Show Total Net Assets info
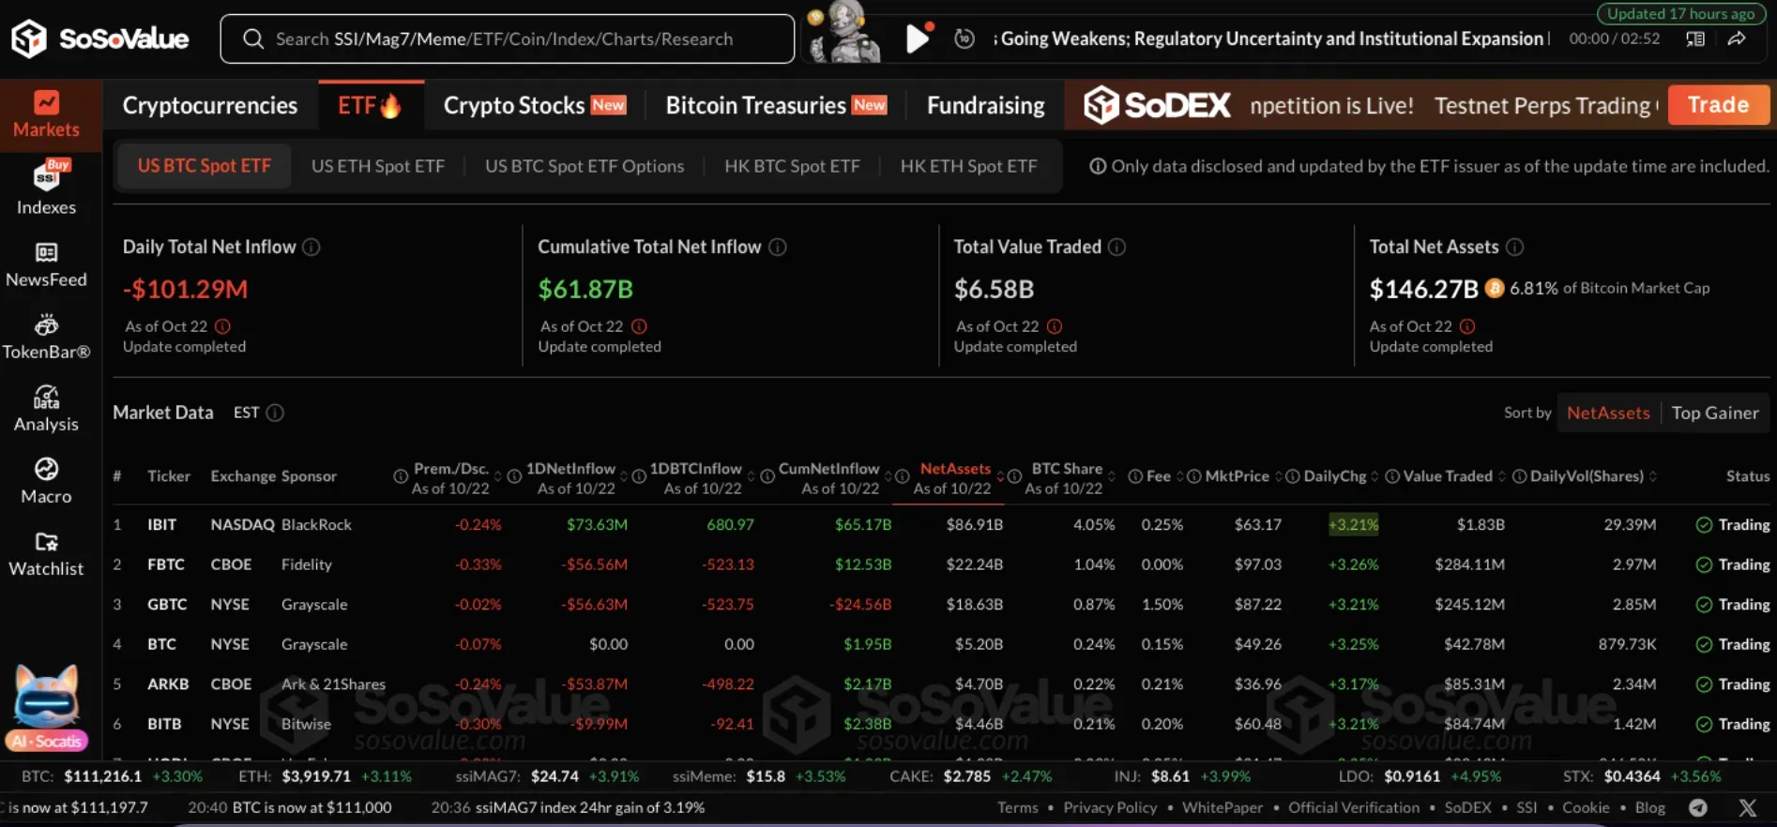 pyautogui.click(x=1514, y=247)
